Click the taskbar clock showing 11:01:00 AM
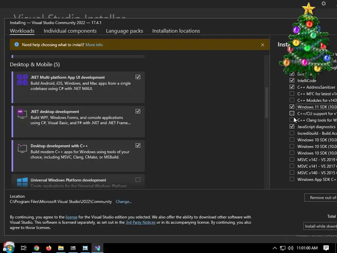Viewport: 337px width, 253px height. pos(307,248)
